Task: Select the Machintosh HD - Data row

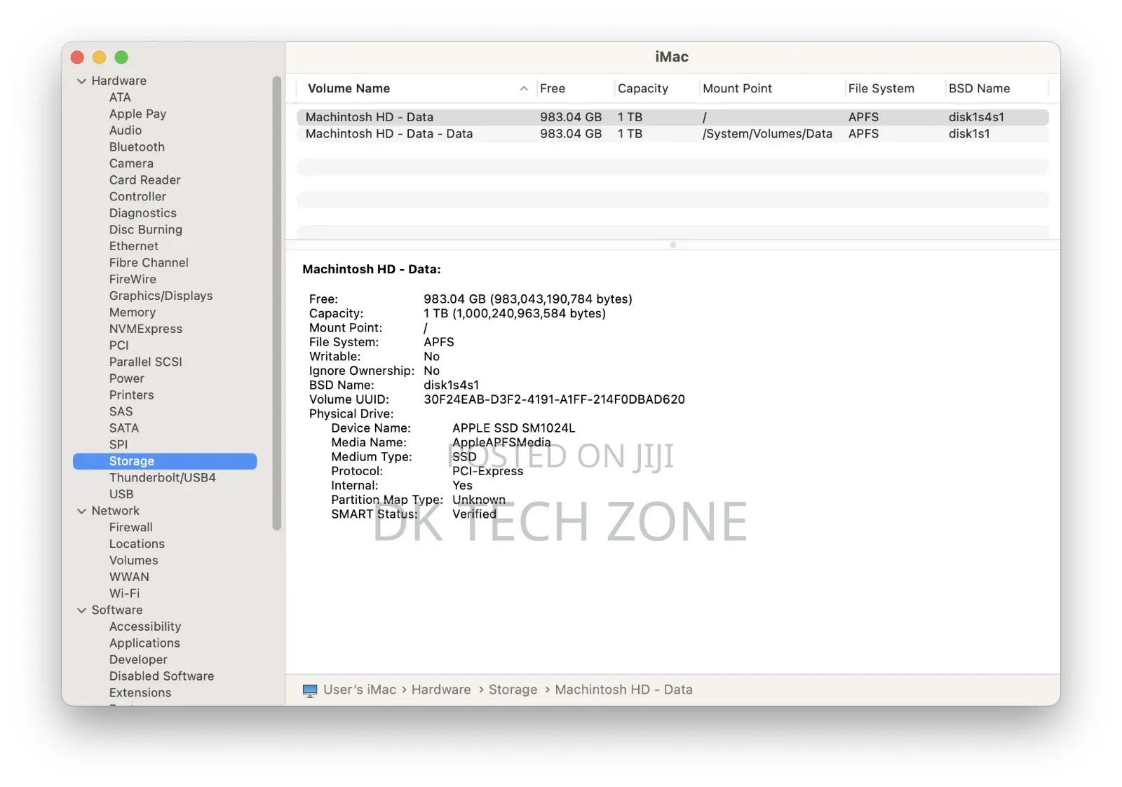Action: [x=672, y=117]
